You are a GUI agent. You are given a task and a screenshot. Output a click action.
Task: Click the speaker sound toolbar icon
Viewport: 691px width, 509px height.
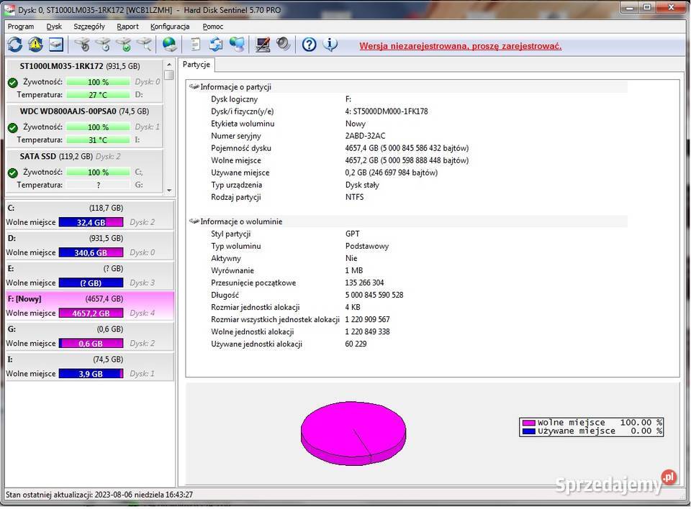pos(284,45)
